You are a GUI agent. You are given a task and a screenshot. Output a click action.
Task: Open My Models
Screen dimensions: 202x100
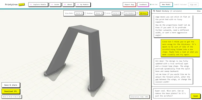click(83, 5)
